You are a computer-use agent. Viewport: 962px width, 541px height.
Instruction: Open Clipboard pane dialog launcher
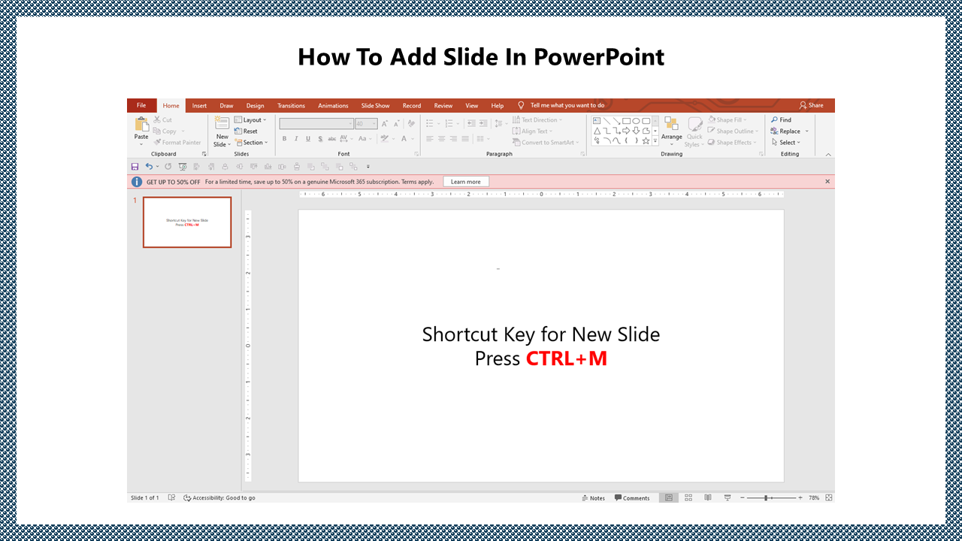(x=204, y=154)
